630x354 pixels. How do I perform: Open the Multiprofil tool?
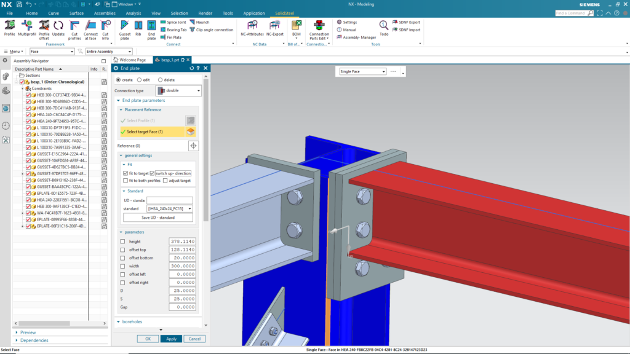click(27, 28)
